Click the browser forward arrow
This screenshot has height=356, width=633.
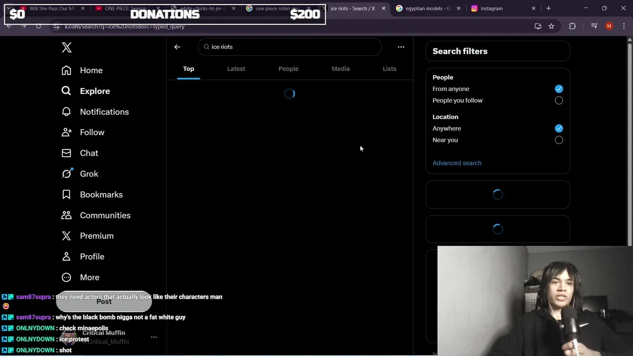click(x=24, y=26)
